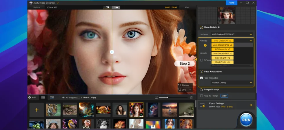Switch to filmstrip view icon
The height and width of the screenshot is (130, 284).
(52, 98)
